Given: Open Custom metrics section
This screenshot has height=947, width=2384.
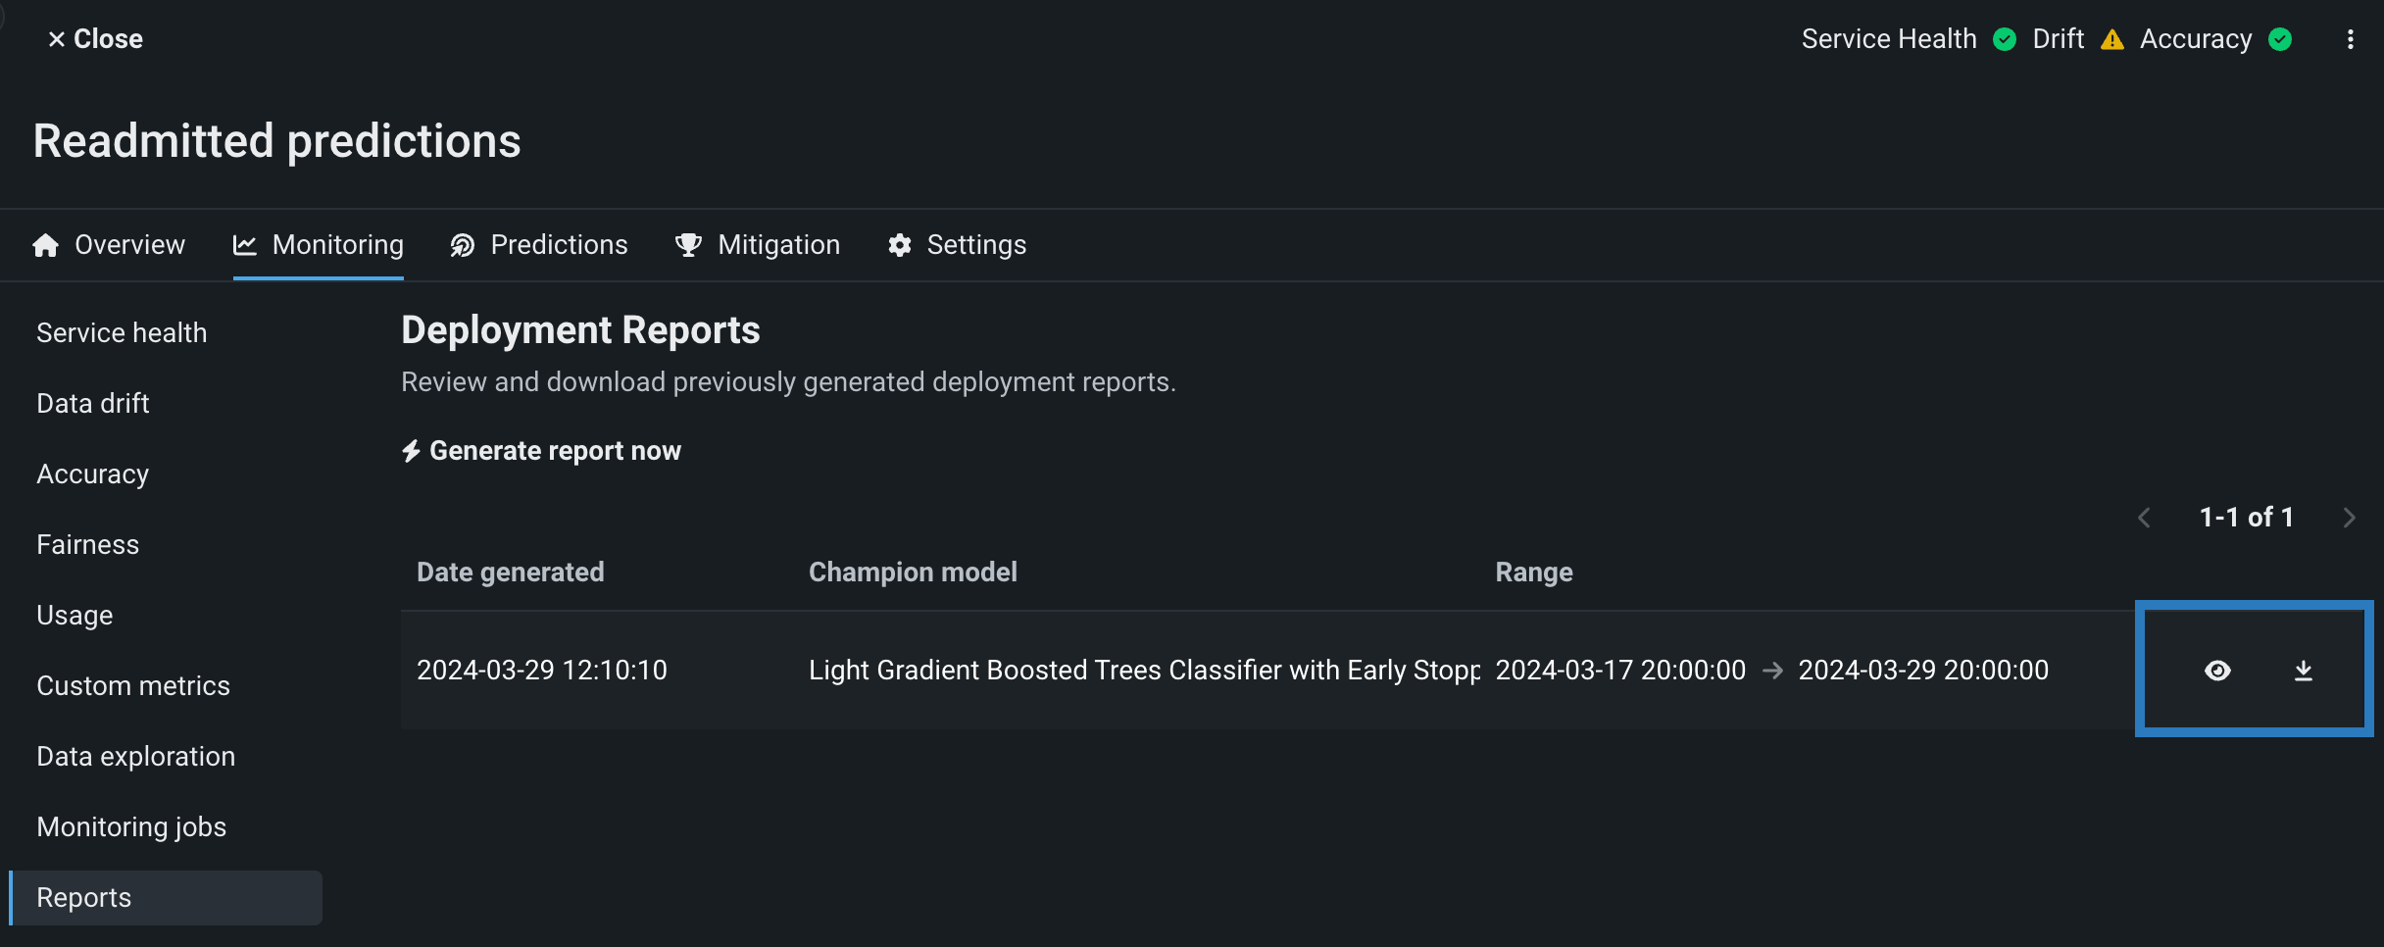Looking at the screenshot, I should click(133, 686).
